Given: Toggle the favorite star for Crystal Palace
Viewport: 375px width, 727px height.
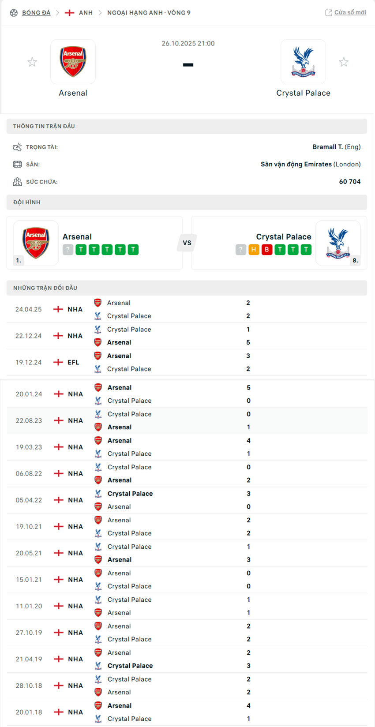Looking at the screenshot, I should tap(344, 62).
